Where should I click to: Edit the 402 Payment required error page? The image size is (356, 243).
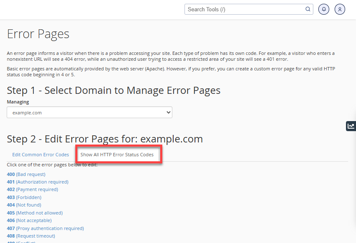33,189
